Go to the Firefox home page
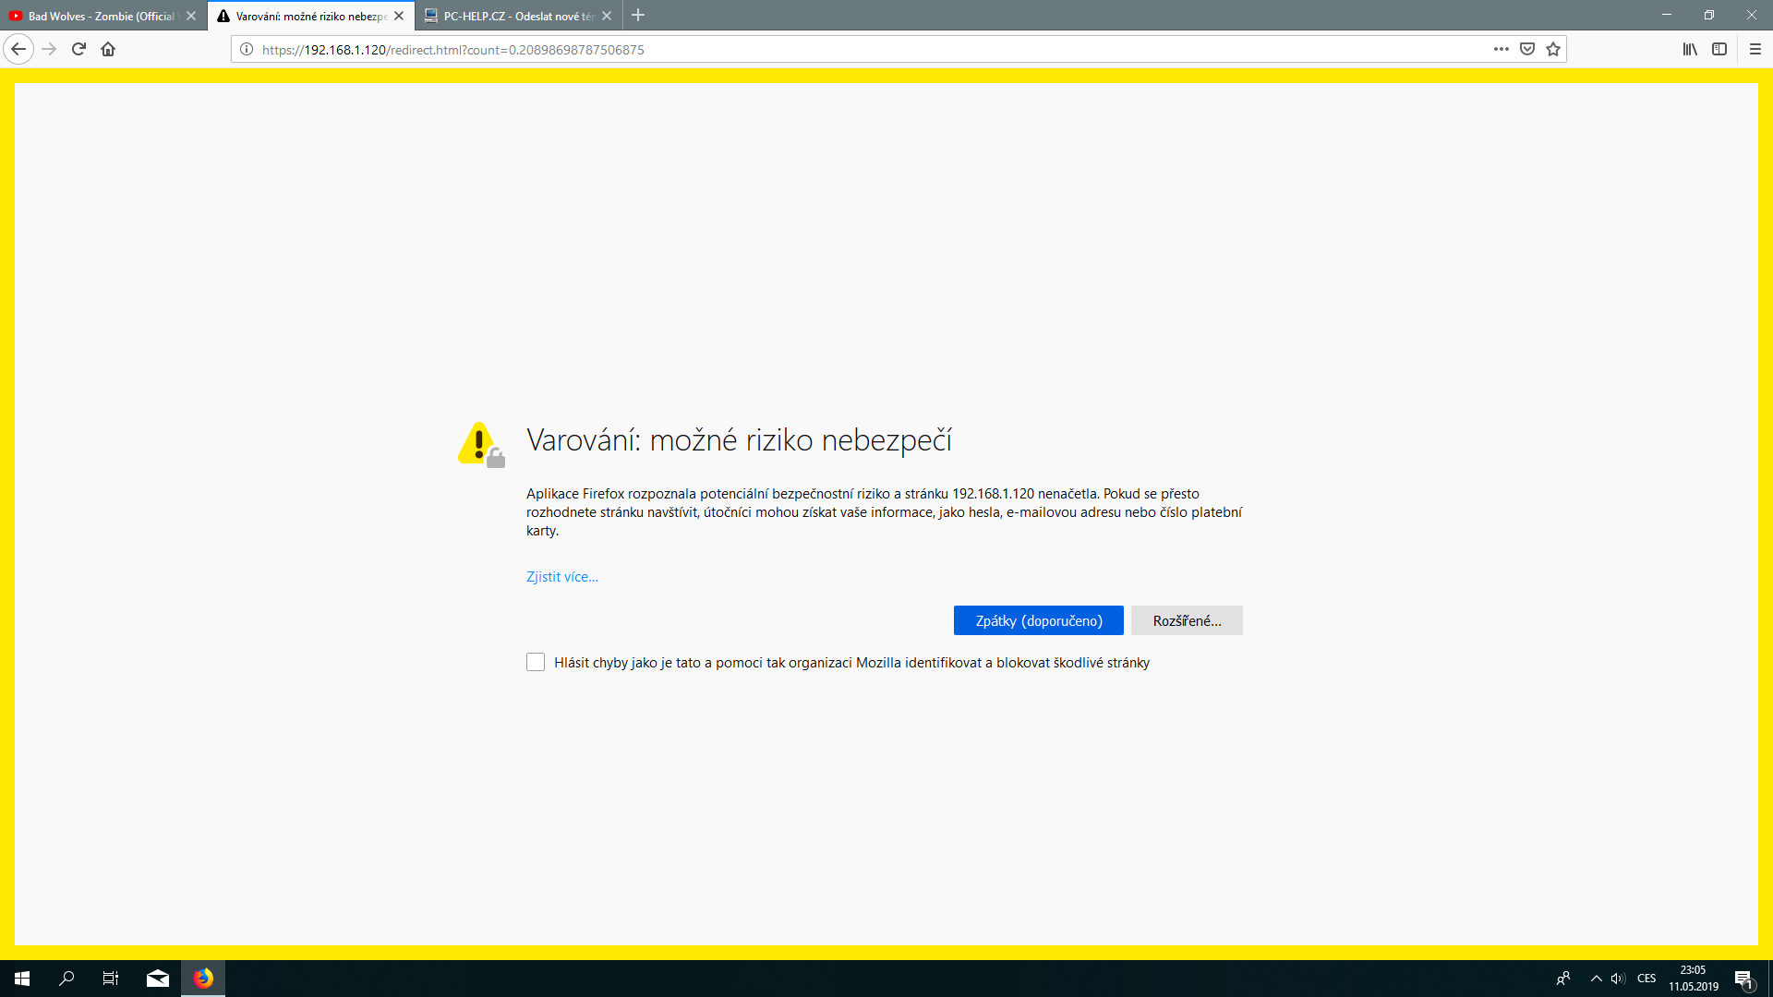 tap(108, 49)
